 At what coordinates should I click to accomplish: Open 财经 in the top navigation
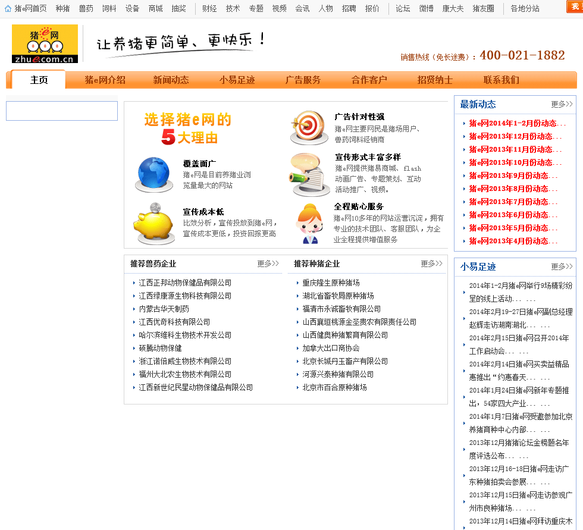[x=209, y=8]
